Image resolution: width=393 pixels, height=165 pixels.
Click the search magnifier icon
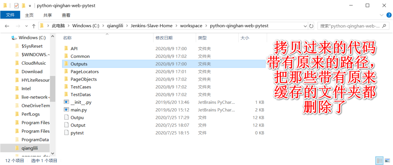384,25
